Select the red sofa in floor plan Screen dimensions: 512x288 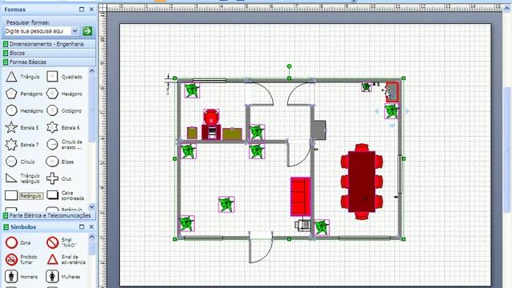[301, 197]
